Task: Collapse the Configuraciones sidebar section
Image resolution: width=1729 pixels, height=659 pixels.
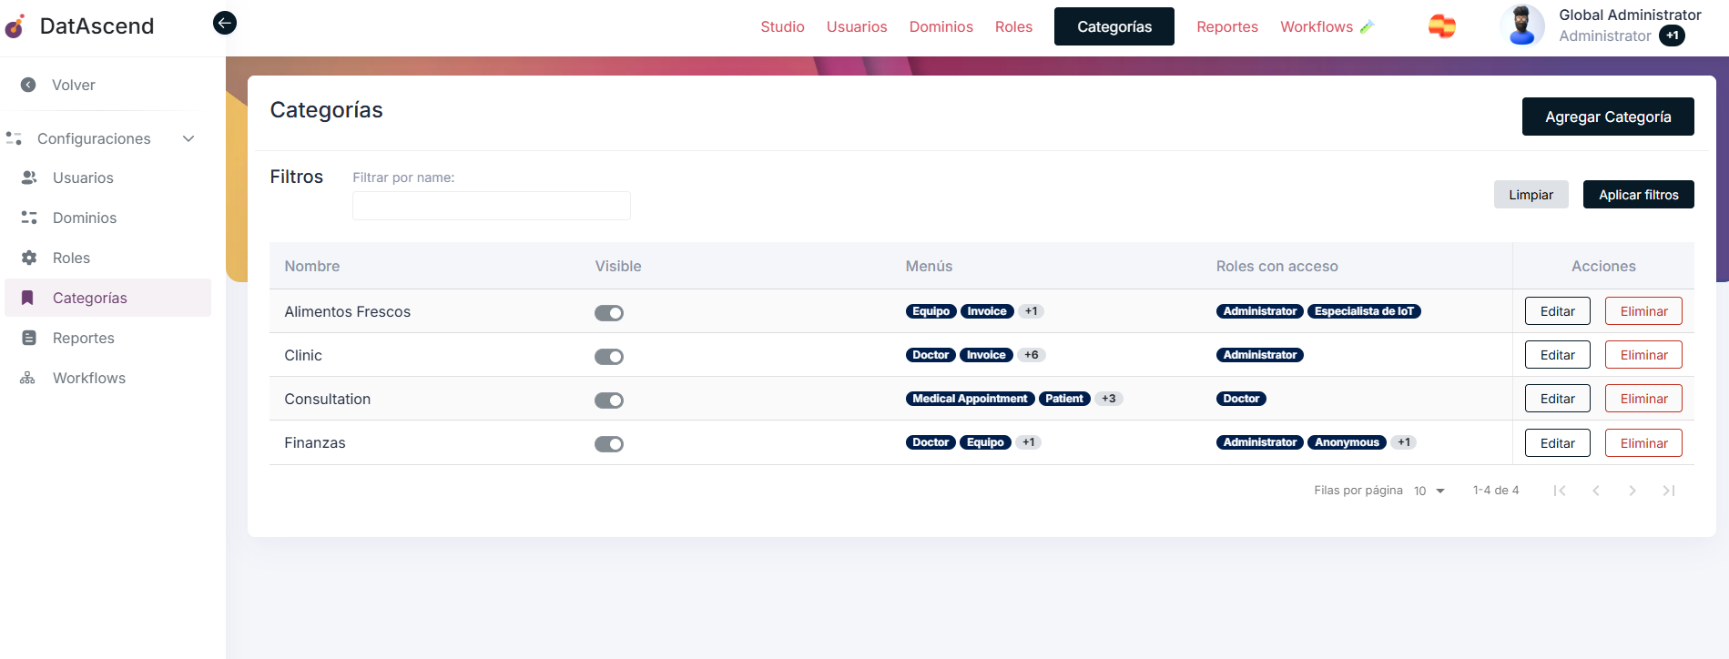Action: point(188,138)
